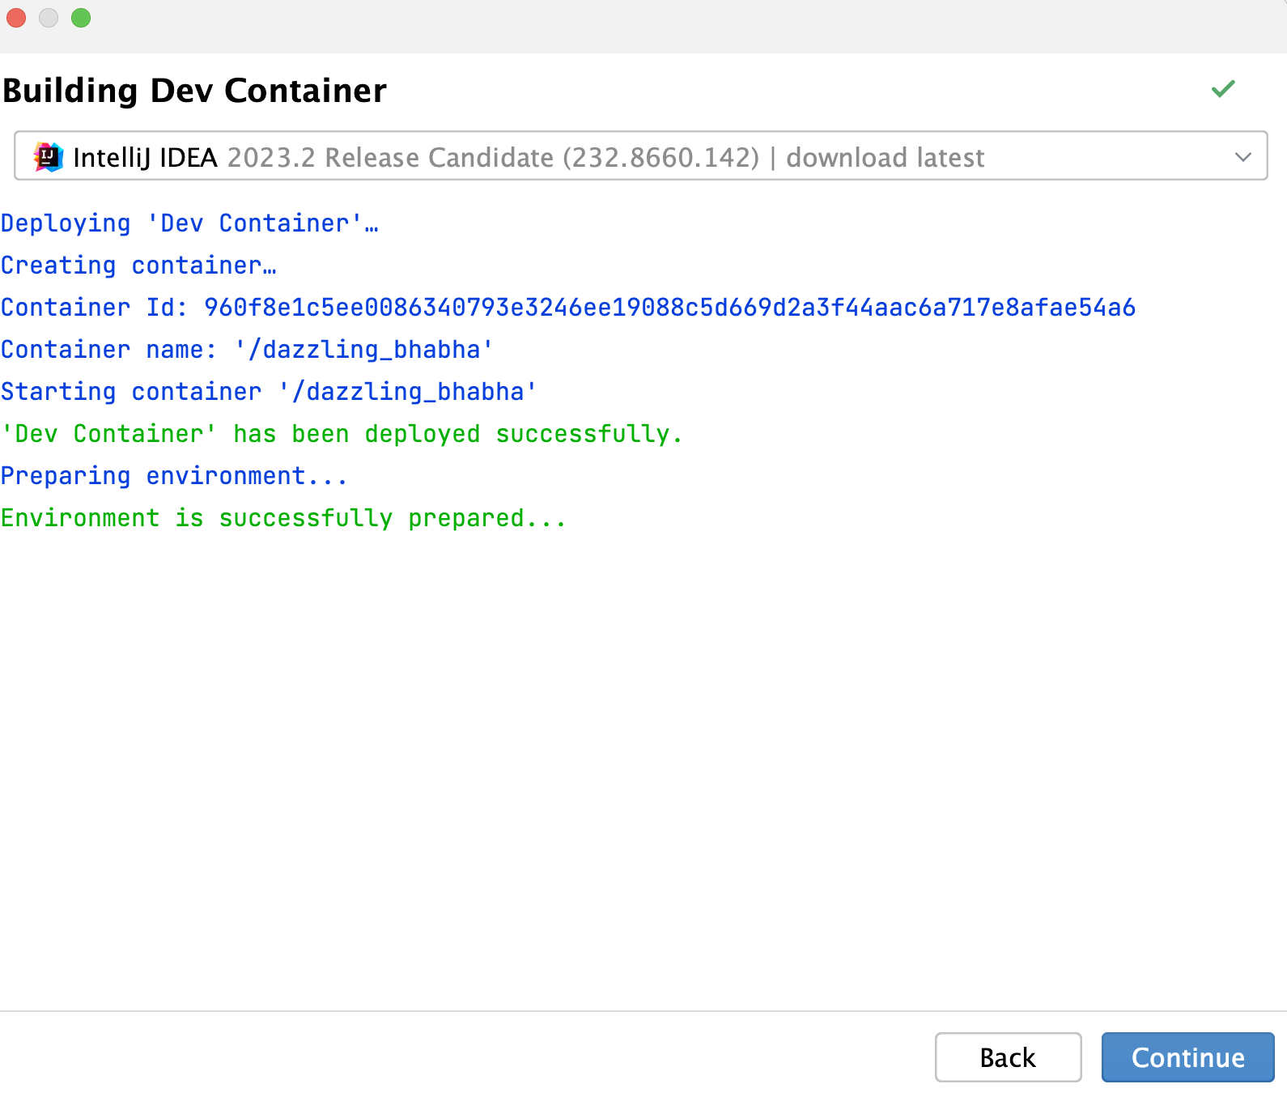Click the green maximize window button
The height and width of the screenshot is (1101, 1287).
point(81,18)
